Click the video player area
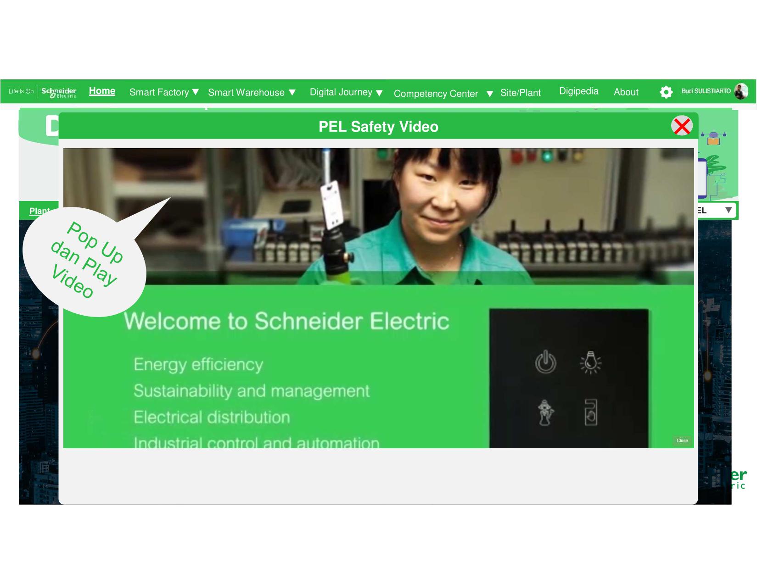Viewport: 757px width, 585px height. (x=379, y=298)
